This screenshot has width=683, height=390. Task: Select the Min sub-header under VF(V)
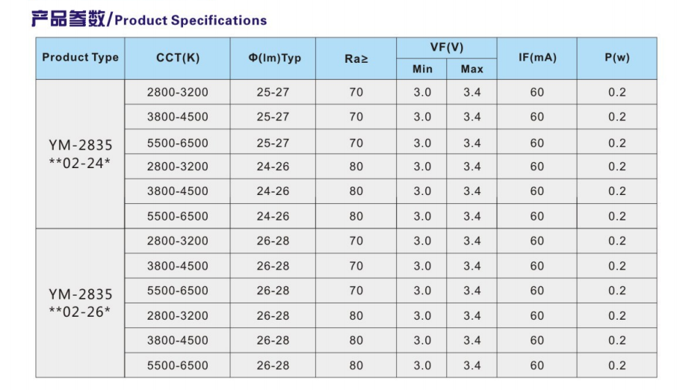point(422,69)
